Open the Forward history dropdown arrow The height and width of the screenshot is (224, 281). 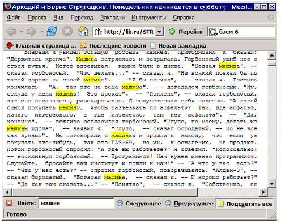(42, 32)
